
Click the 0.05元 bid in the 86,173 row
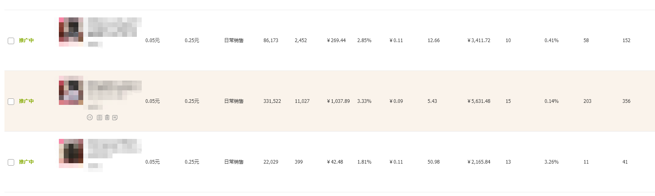point(153,40)
